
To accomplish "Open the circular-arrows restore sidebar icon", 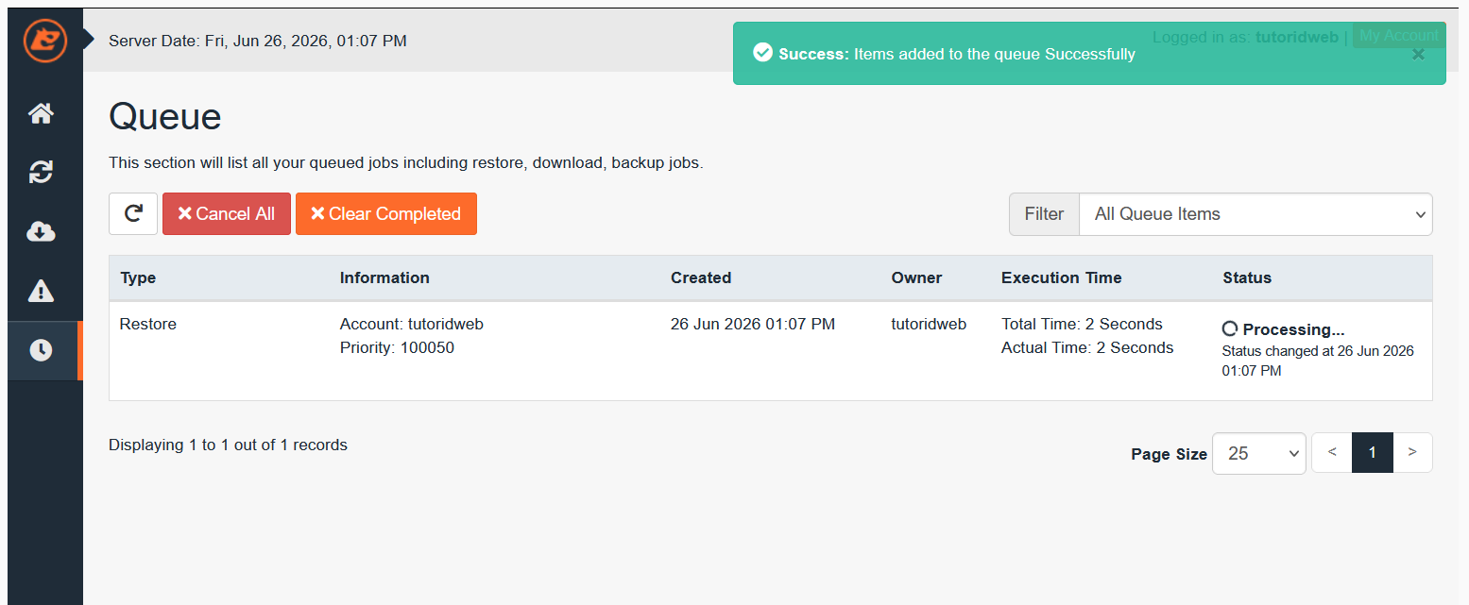I will pos(41,173).
